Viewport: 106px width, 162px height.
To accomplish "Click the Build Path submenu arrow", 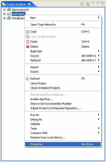I will pos(99,51).
